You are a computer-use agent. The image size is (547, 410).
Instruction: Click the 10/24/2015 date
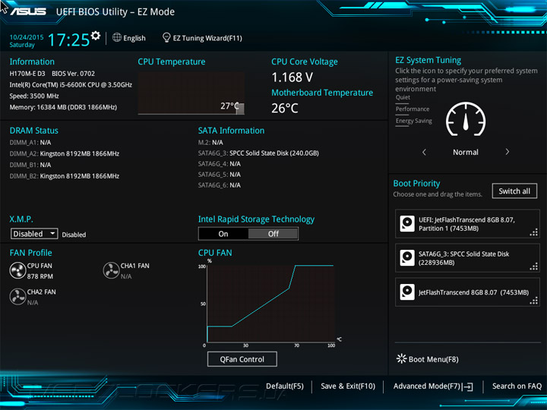(x=27, y=37)
